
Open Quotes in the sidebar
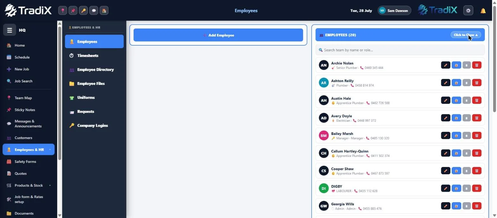coord(29,174)
